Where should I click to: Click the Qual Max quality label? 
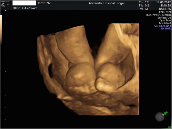(x=165, y=21)
